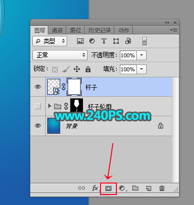Image resolution: width=194 pixels, height=205 pixels.
Task: Open the 正常 blend mode dropdown
Action: pos(60,55)
